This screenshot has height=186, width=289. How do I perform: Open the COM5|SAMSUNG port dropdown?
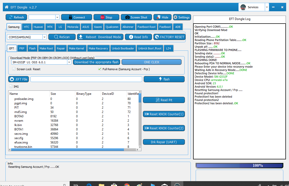coord(44,37)
